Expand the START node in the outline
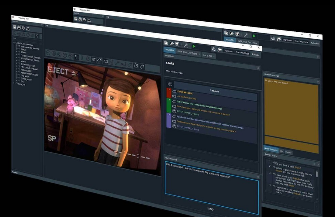Viewport: 335px width, 217px height. click(16, 51)
